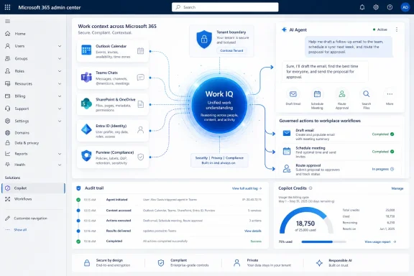The width and height of the screenshot is (414, 276).
Task: Expand the Support navigation section
Action: 60,109
